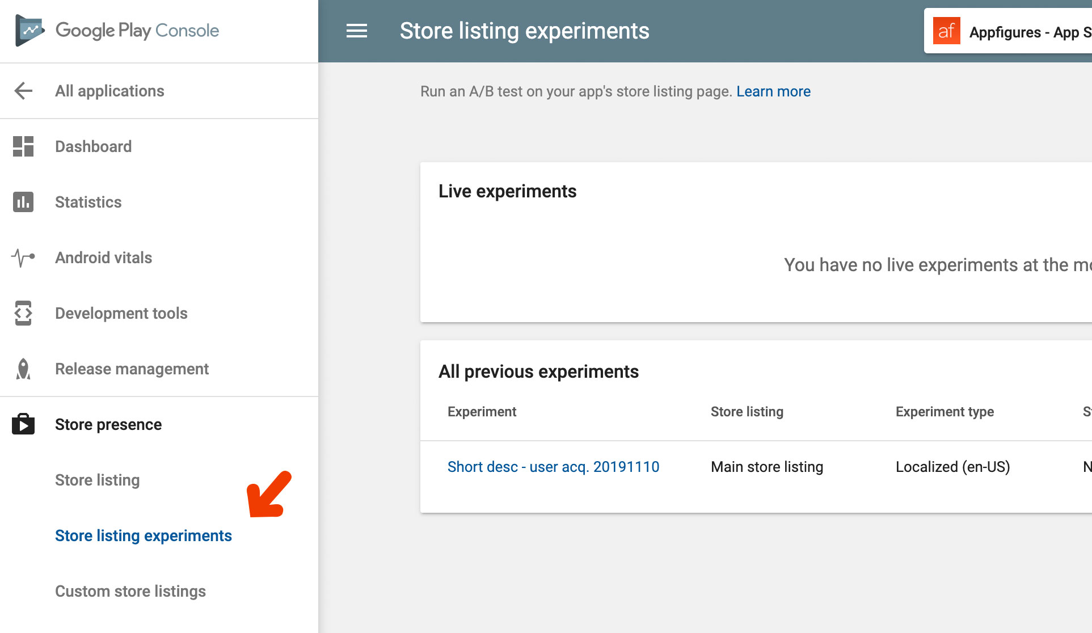
Task: Click the Main store listing cell
Action: [x=766, y=467]
